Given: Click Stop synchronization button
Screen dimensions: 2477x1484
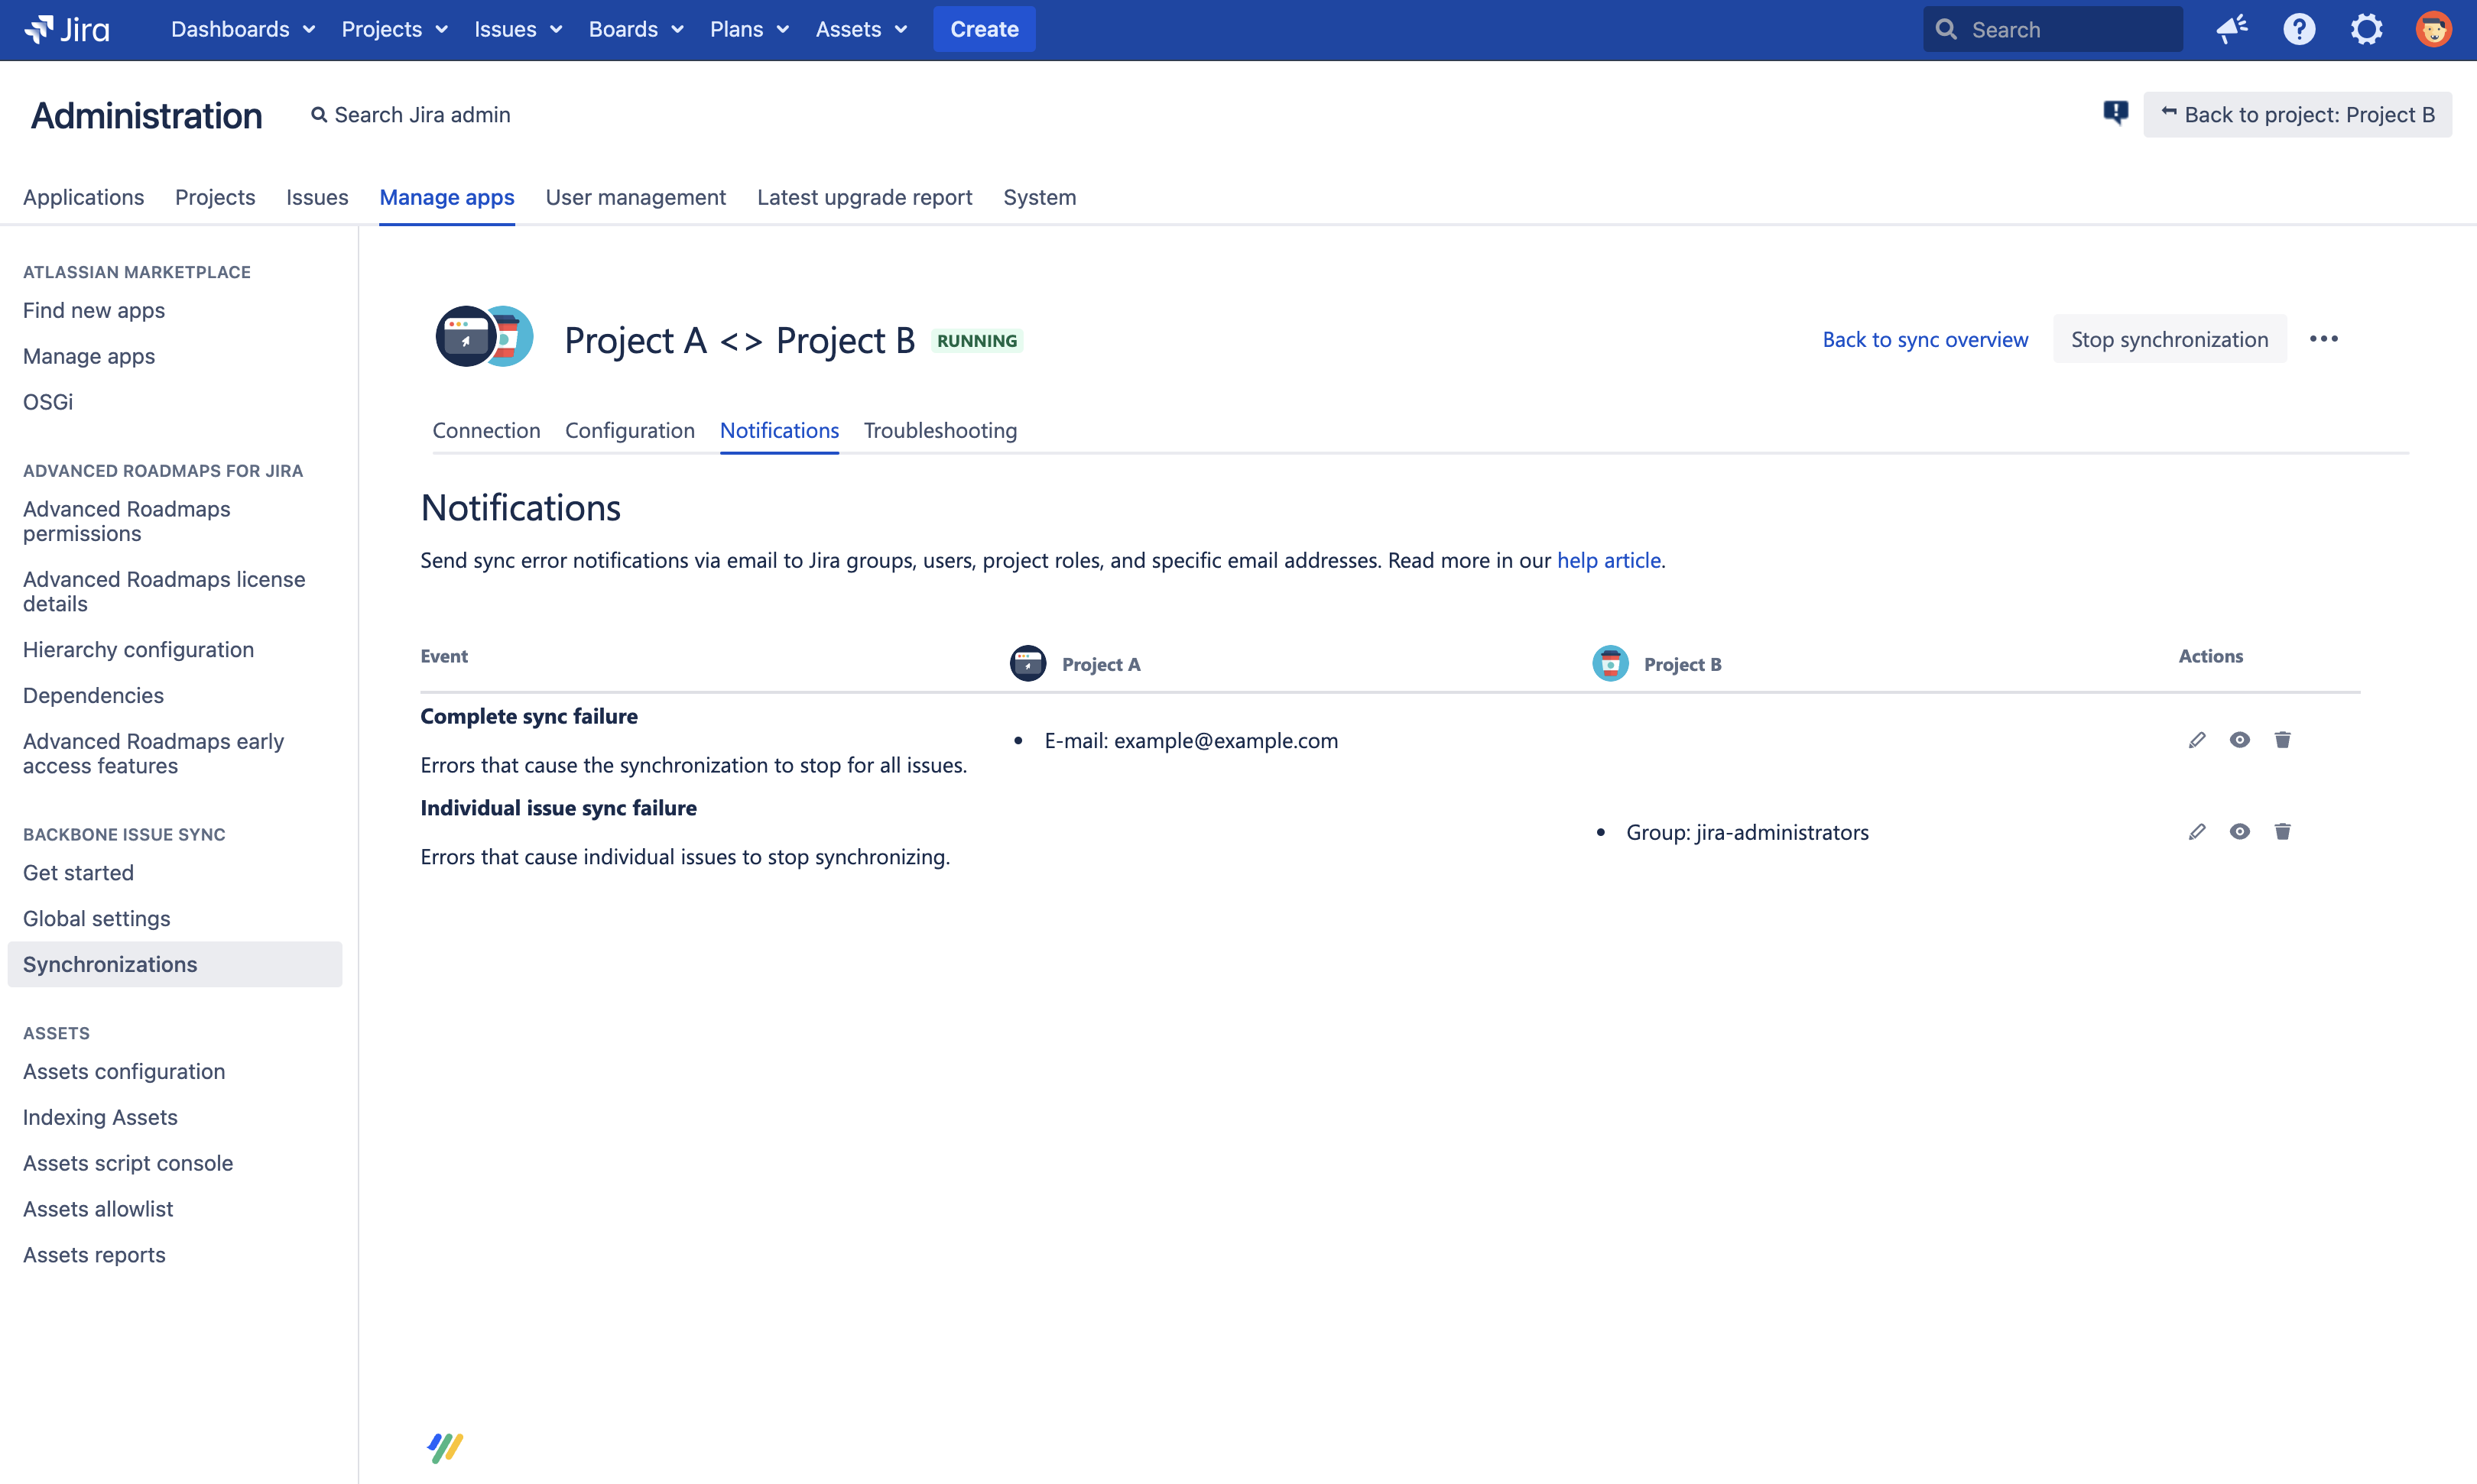Looking at the screenshot, I should 2169,339.
